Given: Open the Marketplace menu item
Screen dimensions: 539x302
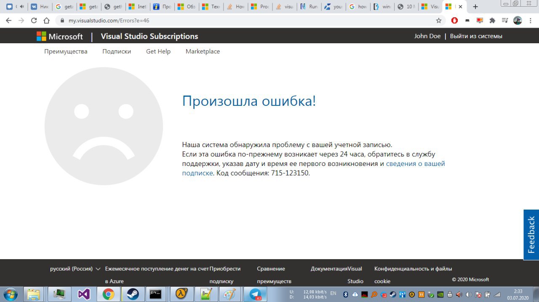Looking at the screenshot, I should click(203, 51).
